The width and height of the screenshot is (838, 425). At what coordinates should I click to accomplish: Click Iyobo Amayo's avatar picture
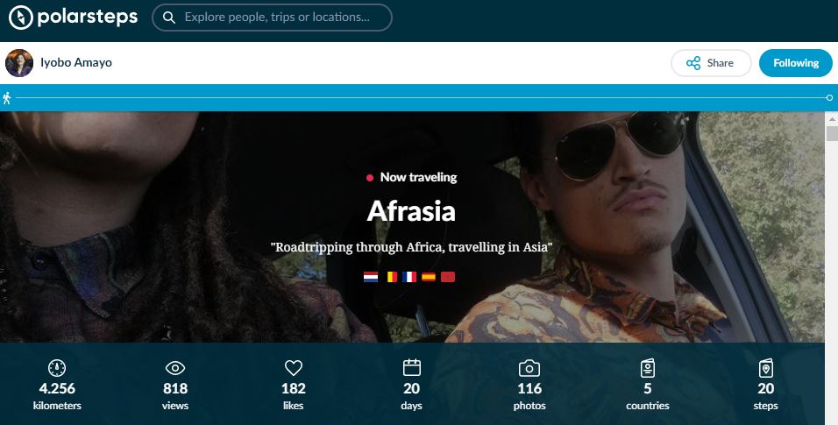19,63
